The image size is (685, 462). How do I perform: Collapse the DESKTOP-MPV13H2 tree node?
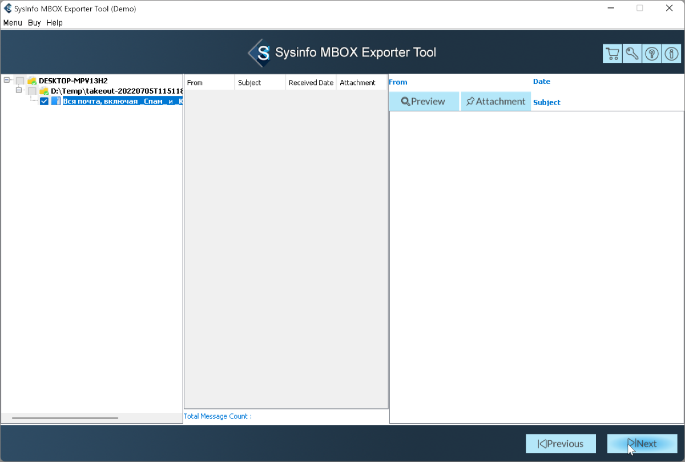point(7,81)
